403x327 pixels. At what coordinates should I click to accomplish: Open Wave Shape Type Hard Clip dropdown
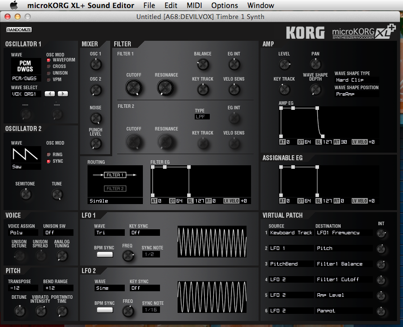pyautogui.click(x=357, y=80)
